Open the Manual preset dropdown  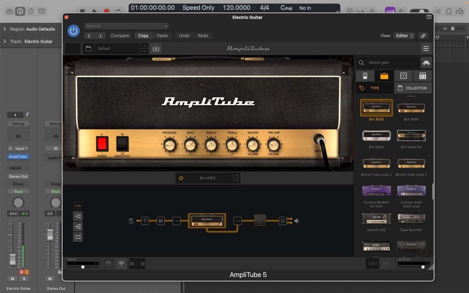pos(126,26)
